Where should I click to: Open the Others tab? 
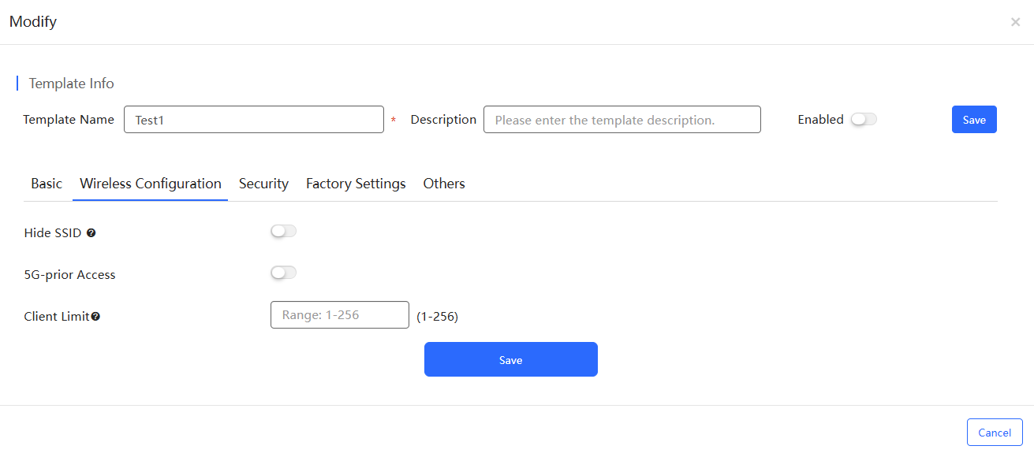tap(444, 184)
